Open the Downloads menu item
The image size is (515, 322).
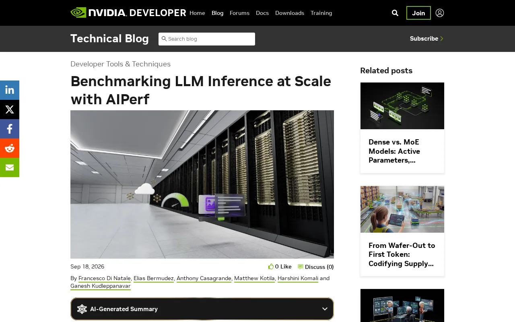[290, 13]
